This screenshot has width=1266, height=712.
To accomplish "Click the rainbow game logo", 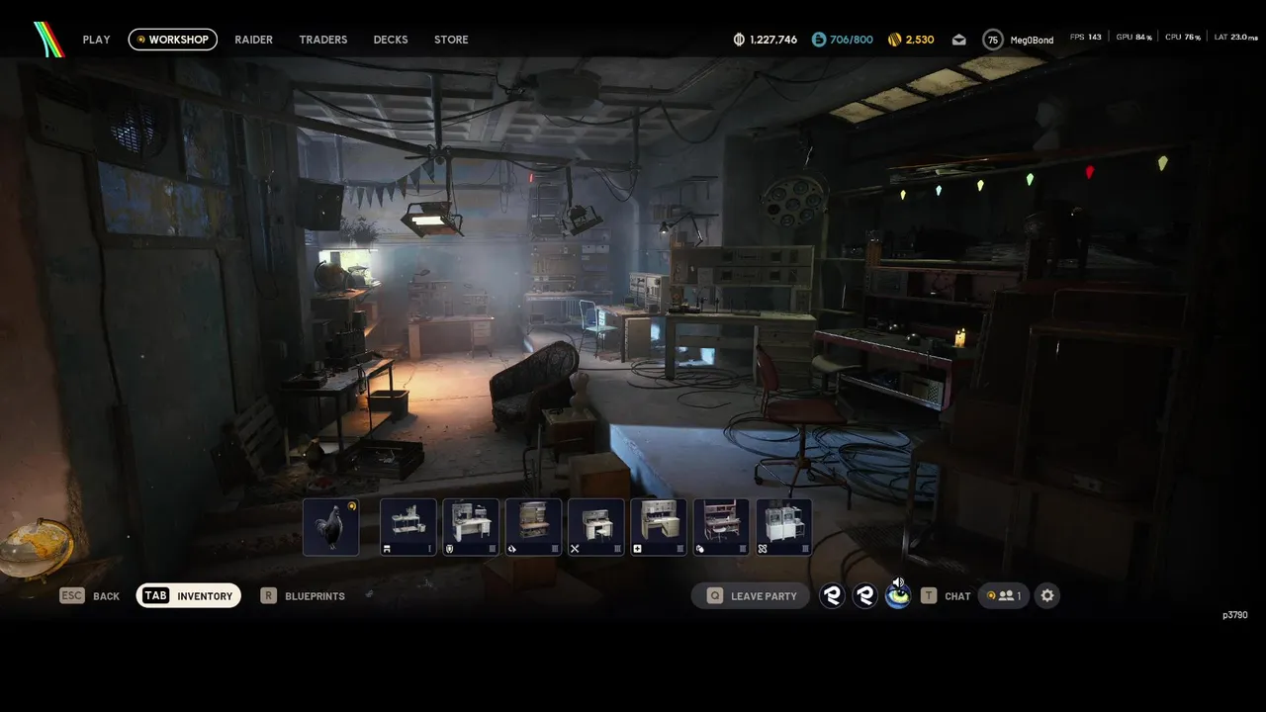I will [48, 40].
